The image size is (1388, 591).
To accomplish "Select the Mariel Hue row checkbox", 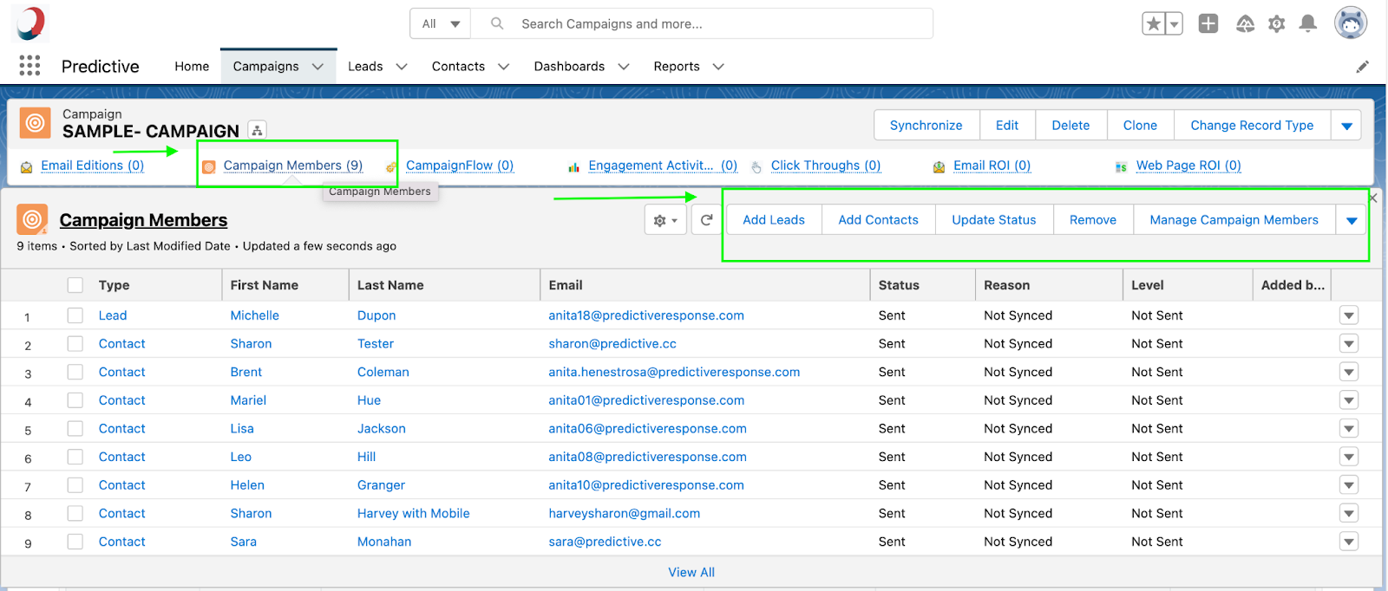I will 75,400.
